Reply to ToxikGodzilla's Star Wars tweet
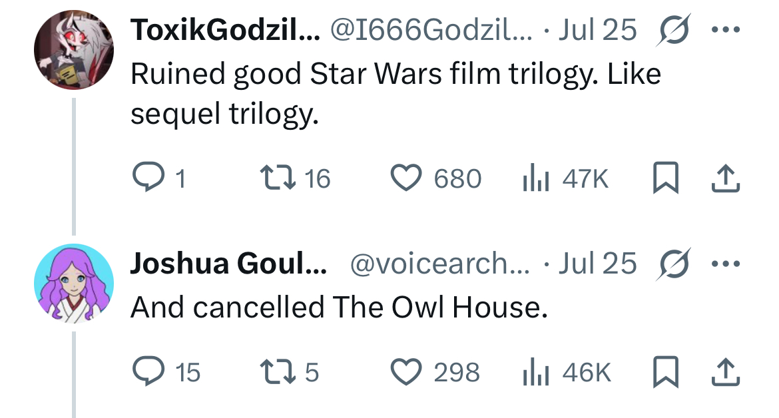Viewport: 779px width, 418px height. pos(158,178)
